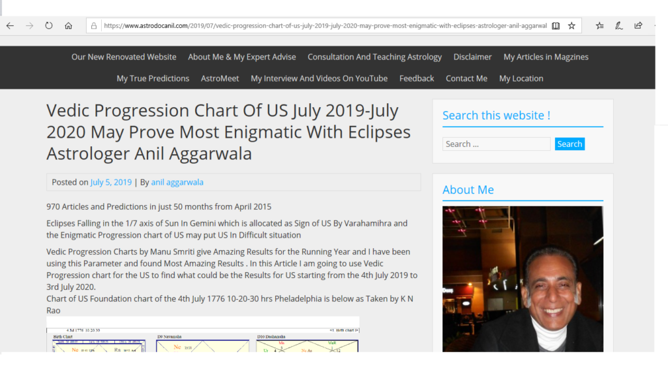Click the browser back arrow

tap(10, 25)
